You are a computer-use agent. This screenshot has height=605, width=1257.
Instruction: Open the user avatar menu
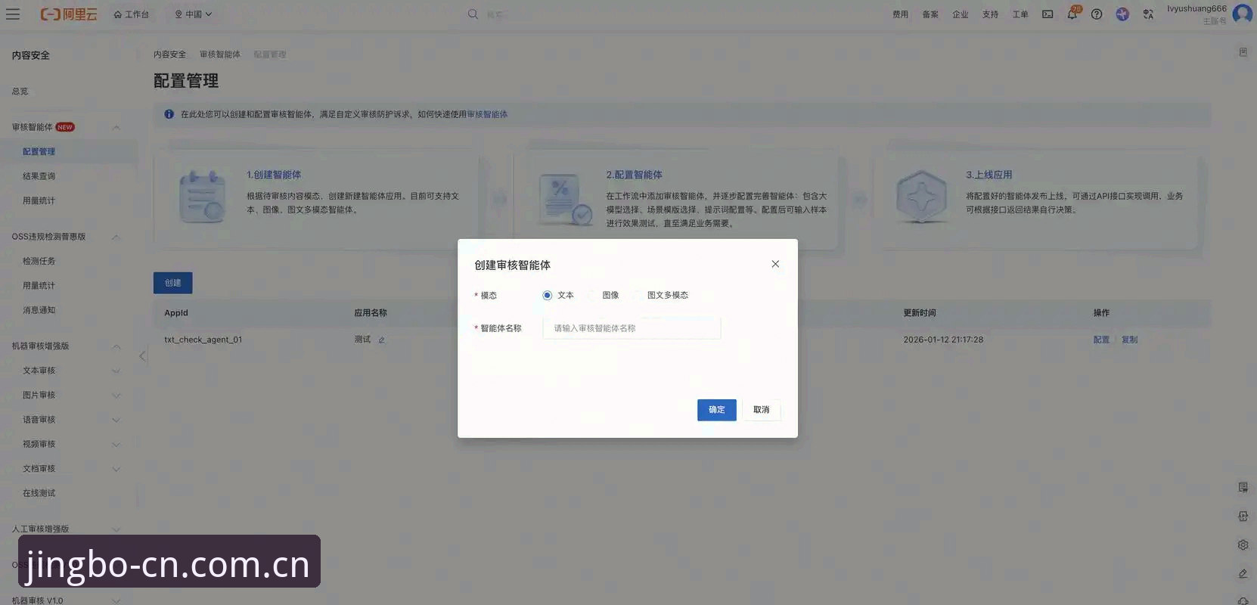(x=1242, y=14)
